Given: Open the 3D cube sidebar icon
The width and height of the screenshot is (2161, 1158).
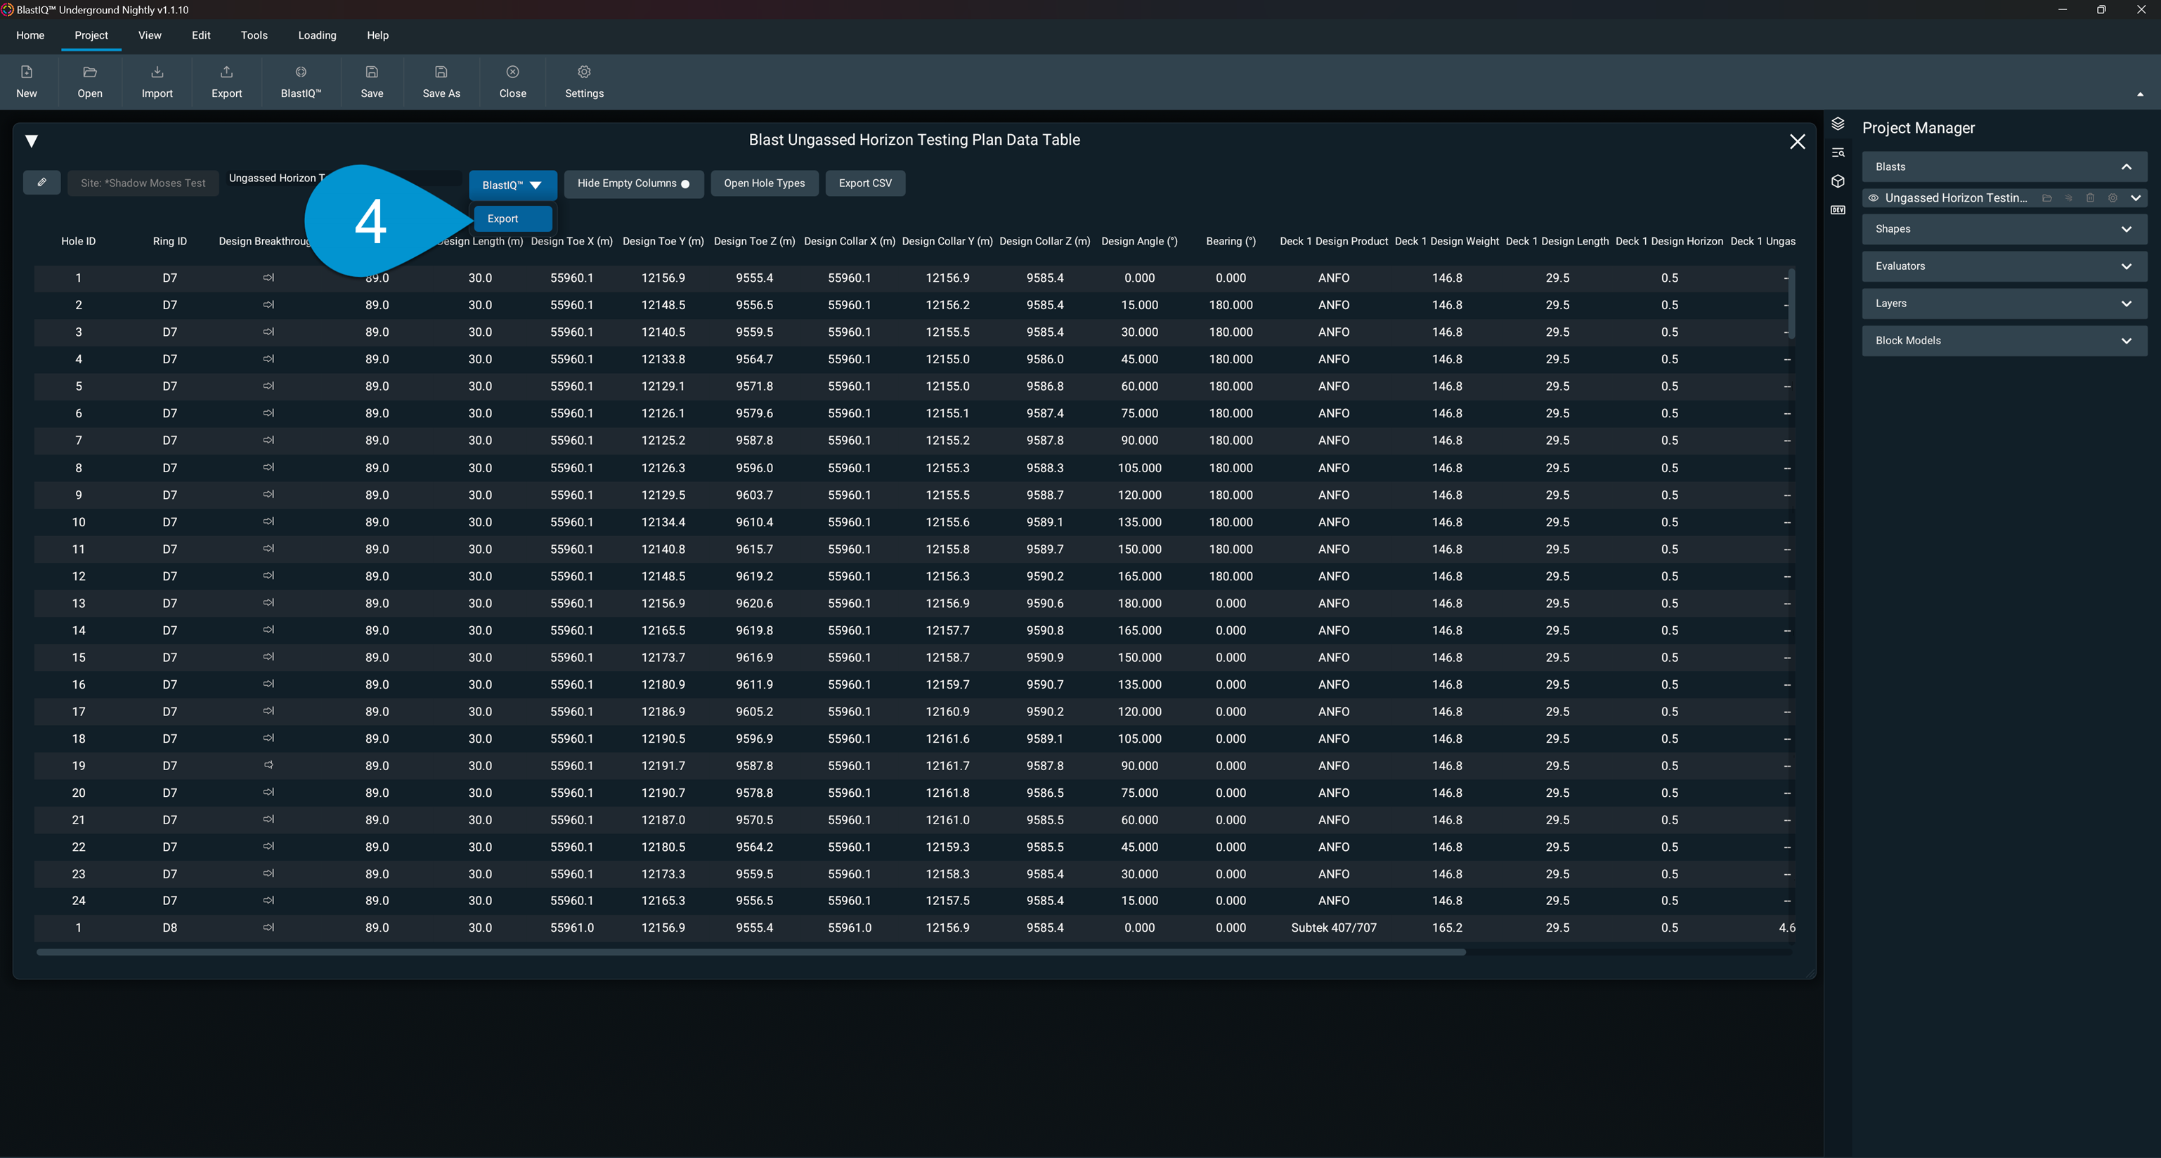Looking at the screenshot, I should pos(1838,181).
